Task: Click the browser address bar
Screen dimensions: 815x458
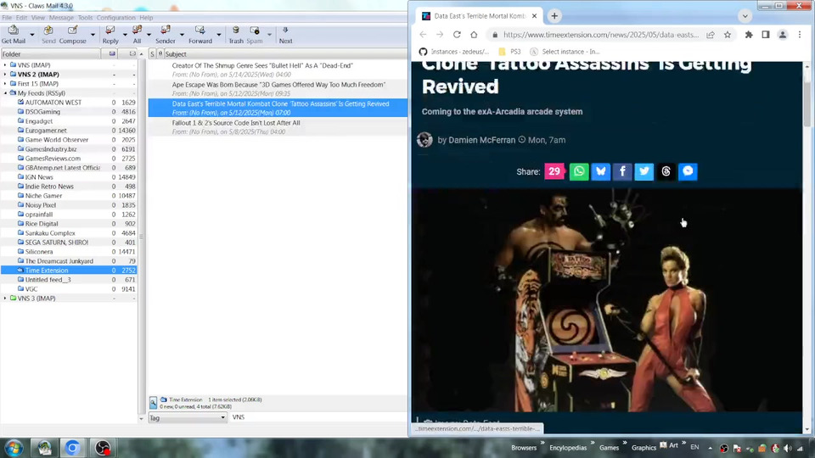Action: 601,35
